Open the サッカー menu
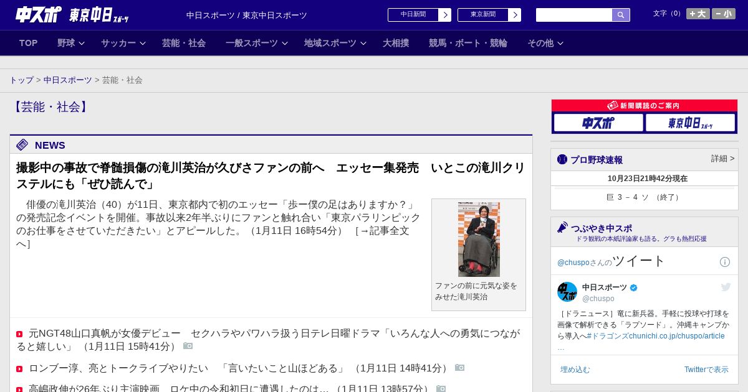Viewport: 748px width, 392px height. 118,43
